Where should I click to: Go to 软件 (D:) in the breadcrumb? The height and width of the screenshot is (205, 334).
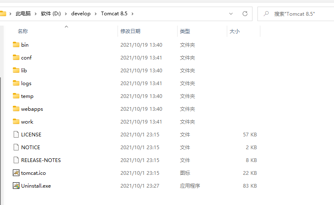pos(50,14)
